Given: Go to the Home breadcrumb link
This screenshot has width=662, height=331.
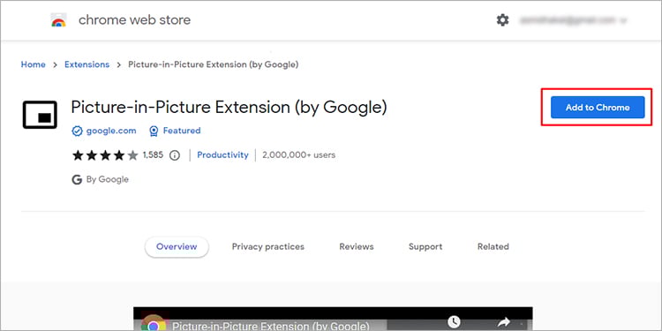Looking at the screenshot, I should [x=34, y=64].
